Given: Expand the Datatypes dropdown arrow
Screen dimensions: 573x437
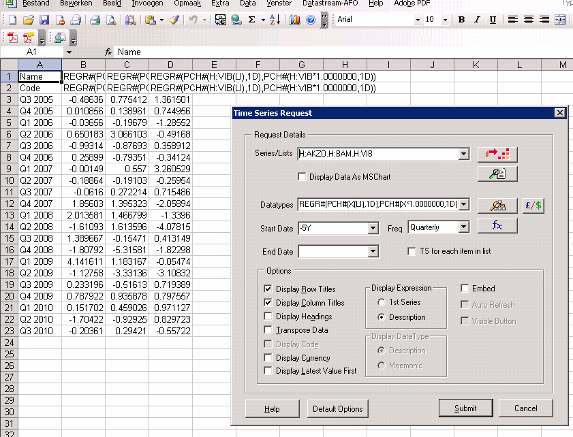Looking at the screenshot, I should 463,204.
